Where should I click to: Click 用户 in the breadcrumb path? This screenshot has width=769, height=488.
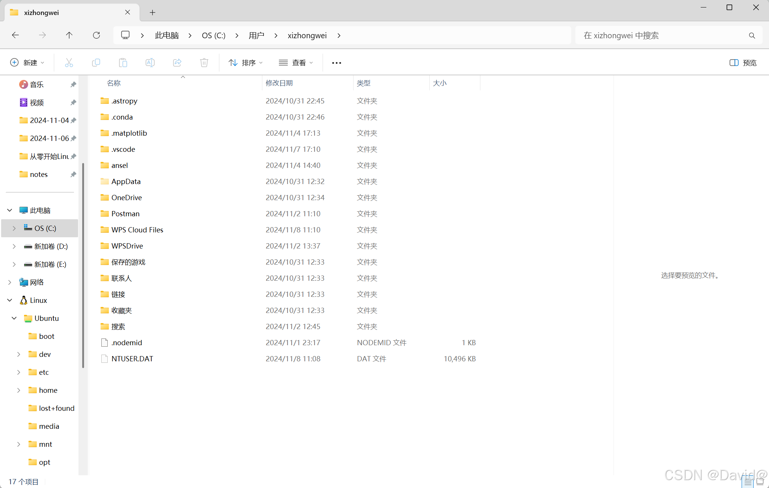[256, 35]
